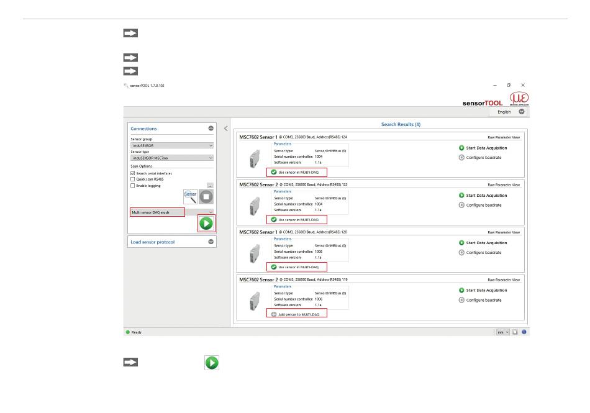Open the Sensor type dropdown
The width and height of the screenshot is (590, 413).
[172, 158]
